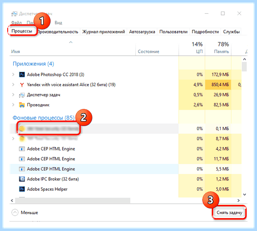Click the Yandex browser icon
This screenshot has height=231, width=257.
[x=22, y=85]
